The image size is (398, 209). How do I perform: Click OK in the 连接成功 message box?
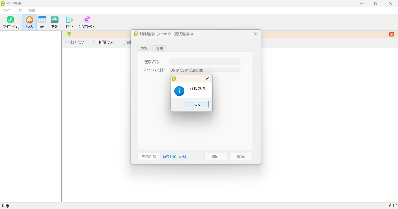(197, 104)
